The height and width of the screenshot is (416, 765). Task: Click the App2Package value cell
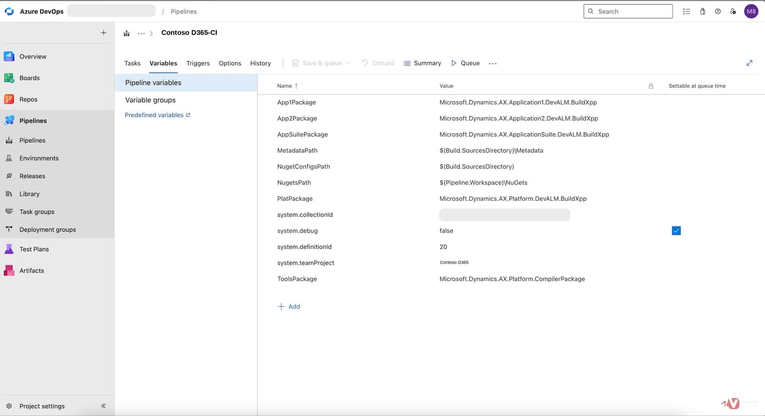click(x=519, y=118)
